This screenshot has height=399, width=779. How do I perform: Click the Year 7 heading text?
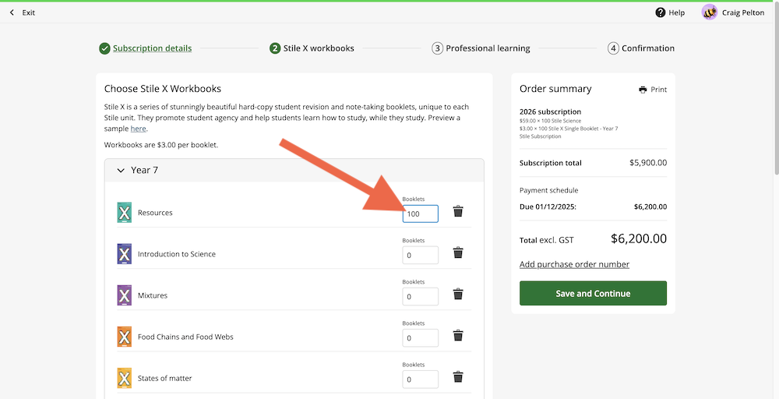(x=144, y=170)
